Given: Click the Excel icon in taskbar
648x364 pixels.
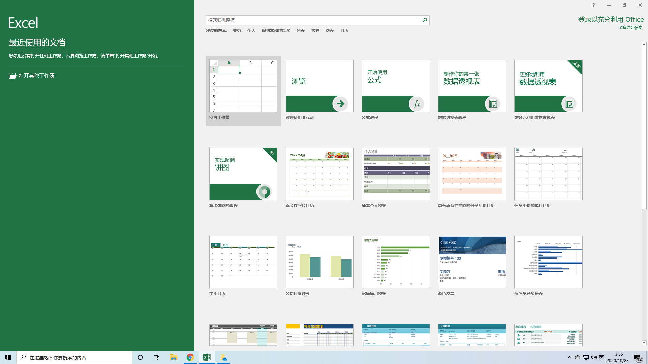Looking at the screenshot, I should pos(207,357).
